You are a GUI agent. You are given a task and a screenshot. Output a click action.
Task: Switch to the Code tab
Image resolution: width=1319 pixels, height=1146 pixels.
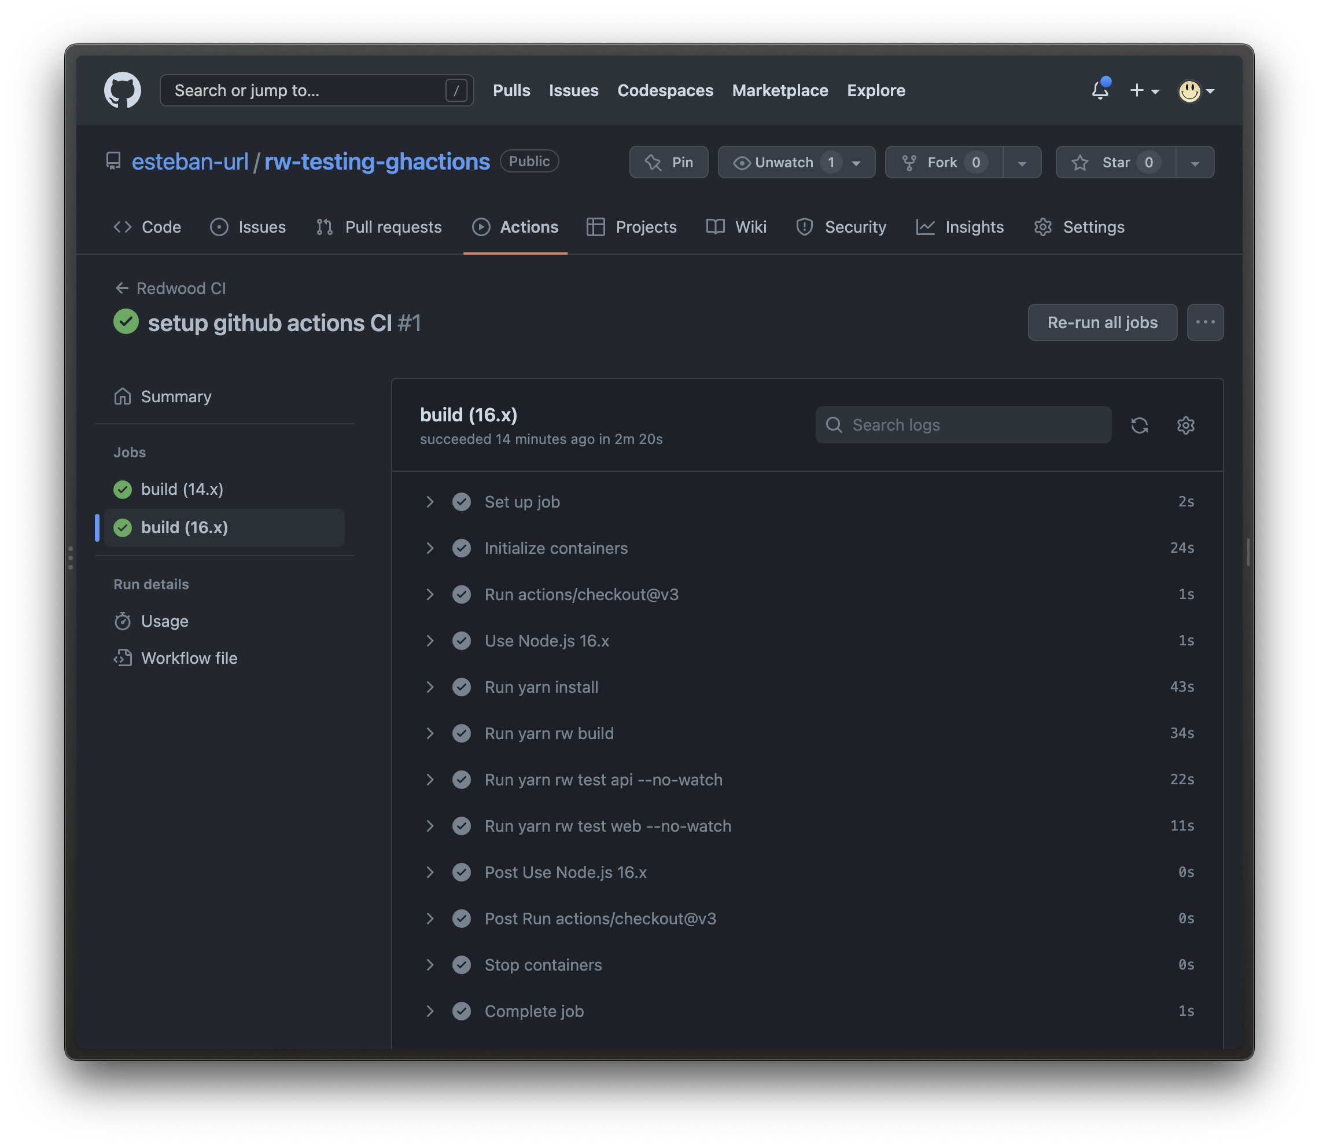tap(147, 227)
